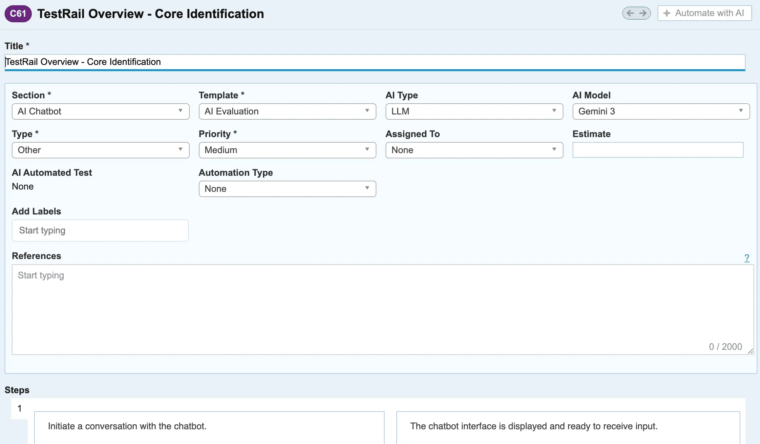Open the Section dropdown showing AI Chatbot

[x=101, y=111]
